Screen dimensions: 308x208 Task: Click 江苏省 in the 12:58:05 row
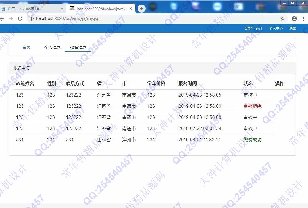coord(104,95)
